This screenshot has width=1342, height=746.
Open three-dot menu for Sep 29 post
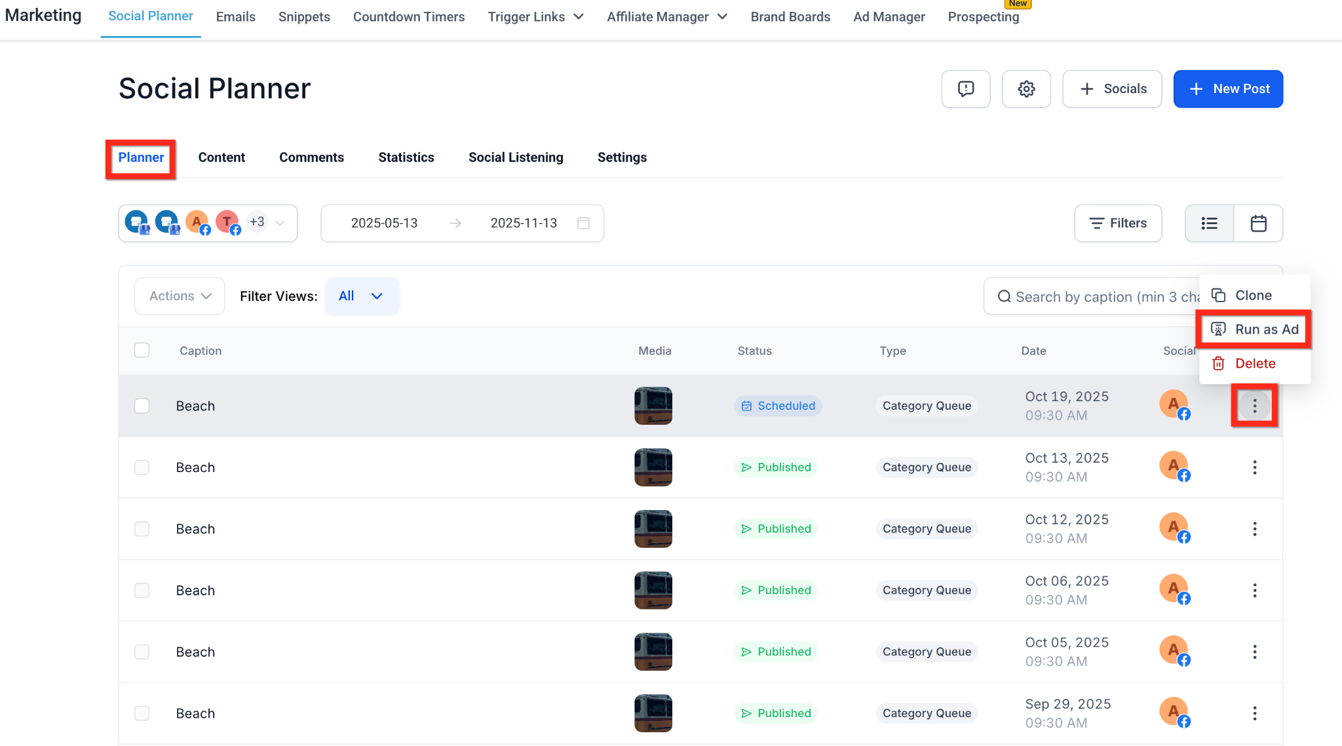pyautogui.click(x=1254, y=713)
